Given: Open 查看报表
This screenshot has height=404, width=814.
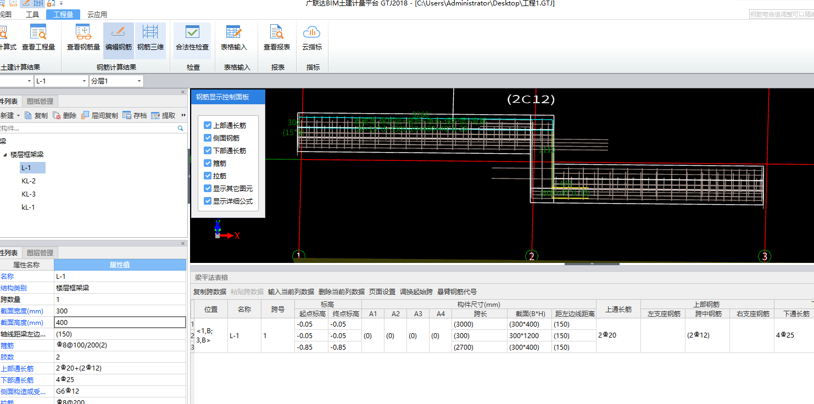Looking at the screenshot, I should (x=277, y=38).
